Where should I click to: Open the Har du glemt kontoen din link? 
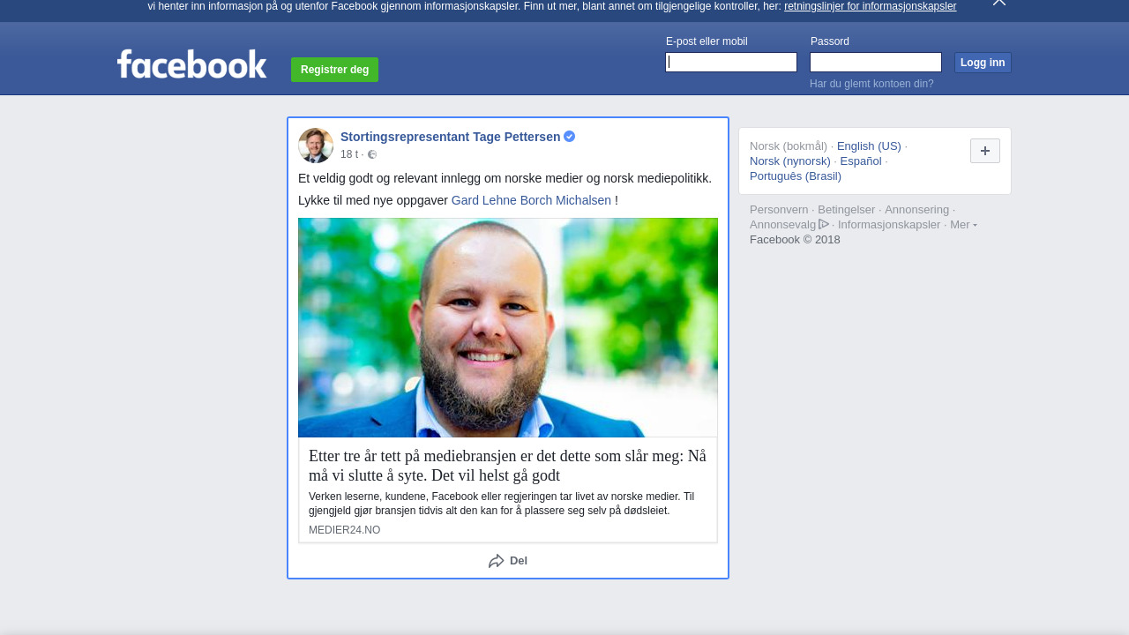coord(871,84)
